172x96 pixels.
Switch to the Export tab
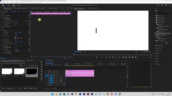[19, 5]
